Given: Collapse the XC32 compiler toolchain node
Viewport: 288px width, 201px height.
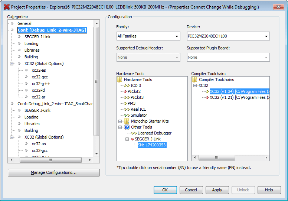Looking at the screenshot, I should (195, 85).
